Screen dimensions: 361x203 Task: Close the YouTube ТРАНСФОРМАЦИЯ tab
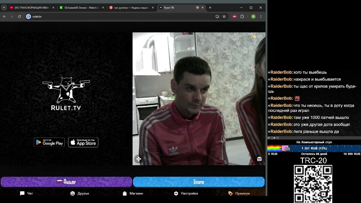[53, 8]
